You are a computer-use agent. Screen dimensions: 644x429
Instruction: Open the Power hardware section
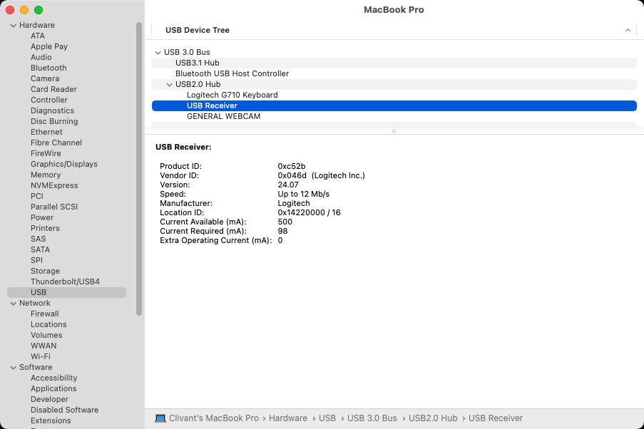tap(42, 217)
